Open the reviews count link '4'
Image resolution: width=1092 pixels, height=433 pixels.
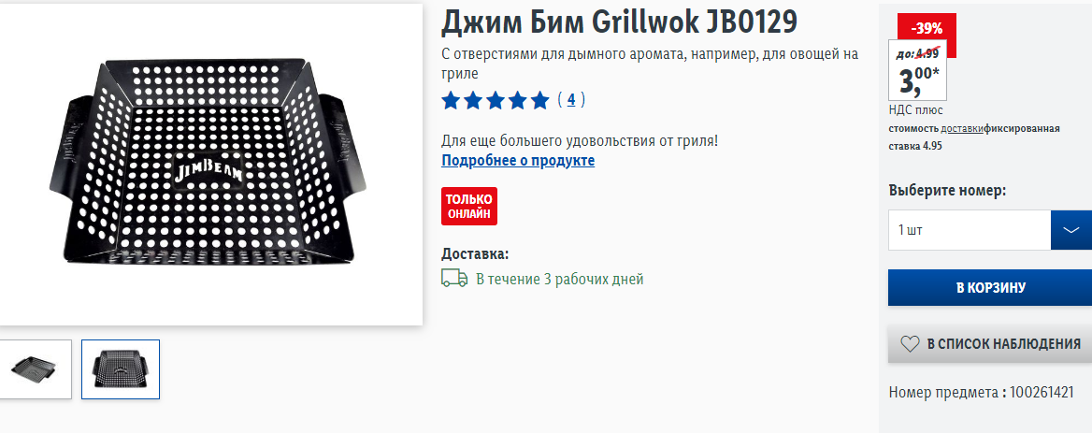click(571, 99)
